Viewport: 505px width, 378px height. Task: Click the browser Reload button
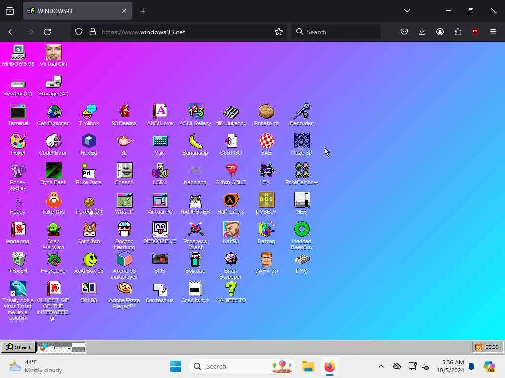[47, 32]
